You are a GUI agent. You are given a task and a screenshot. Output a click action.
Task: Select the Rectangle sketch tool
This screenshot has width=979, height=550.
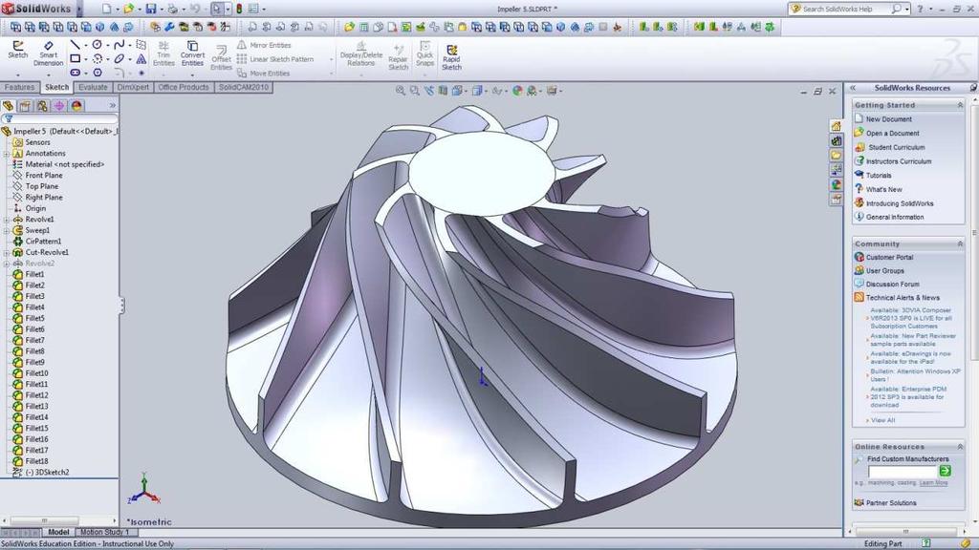pyautogui.click(x=75, y=58)
